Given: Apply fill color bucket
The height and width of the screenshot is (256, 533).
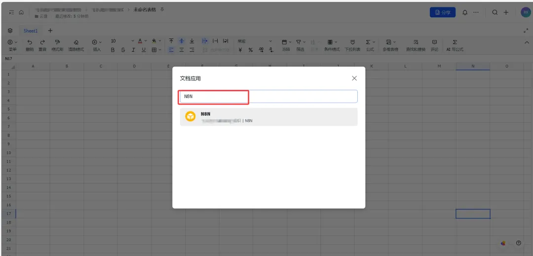Looking at the screenshot, I should (x=154, y=41).
